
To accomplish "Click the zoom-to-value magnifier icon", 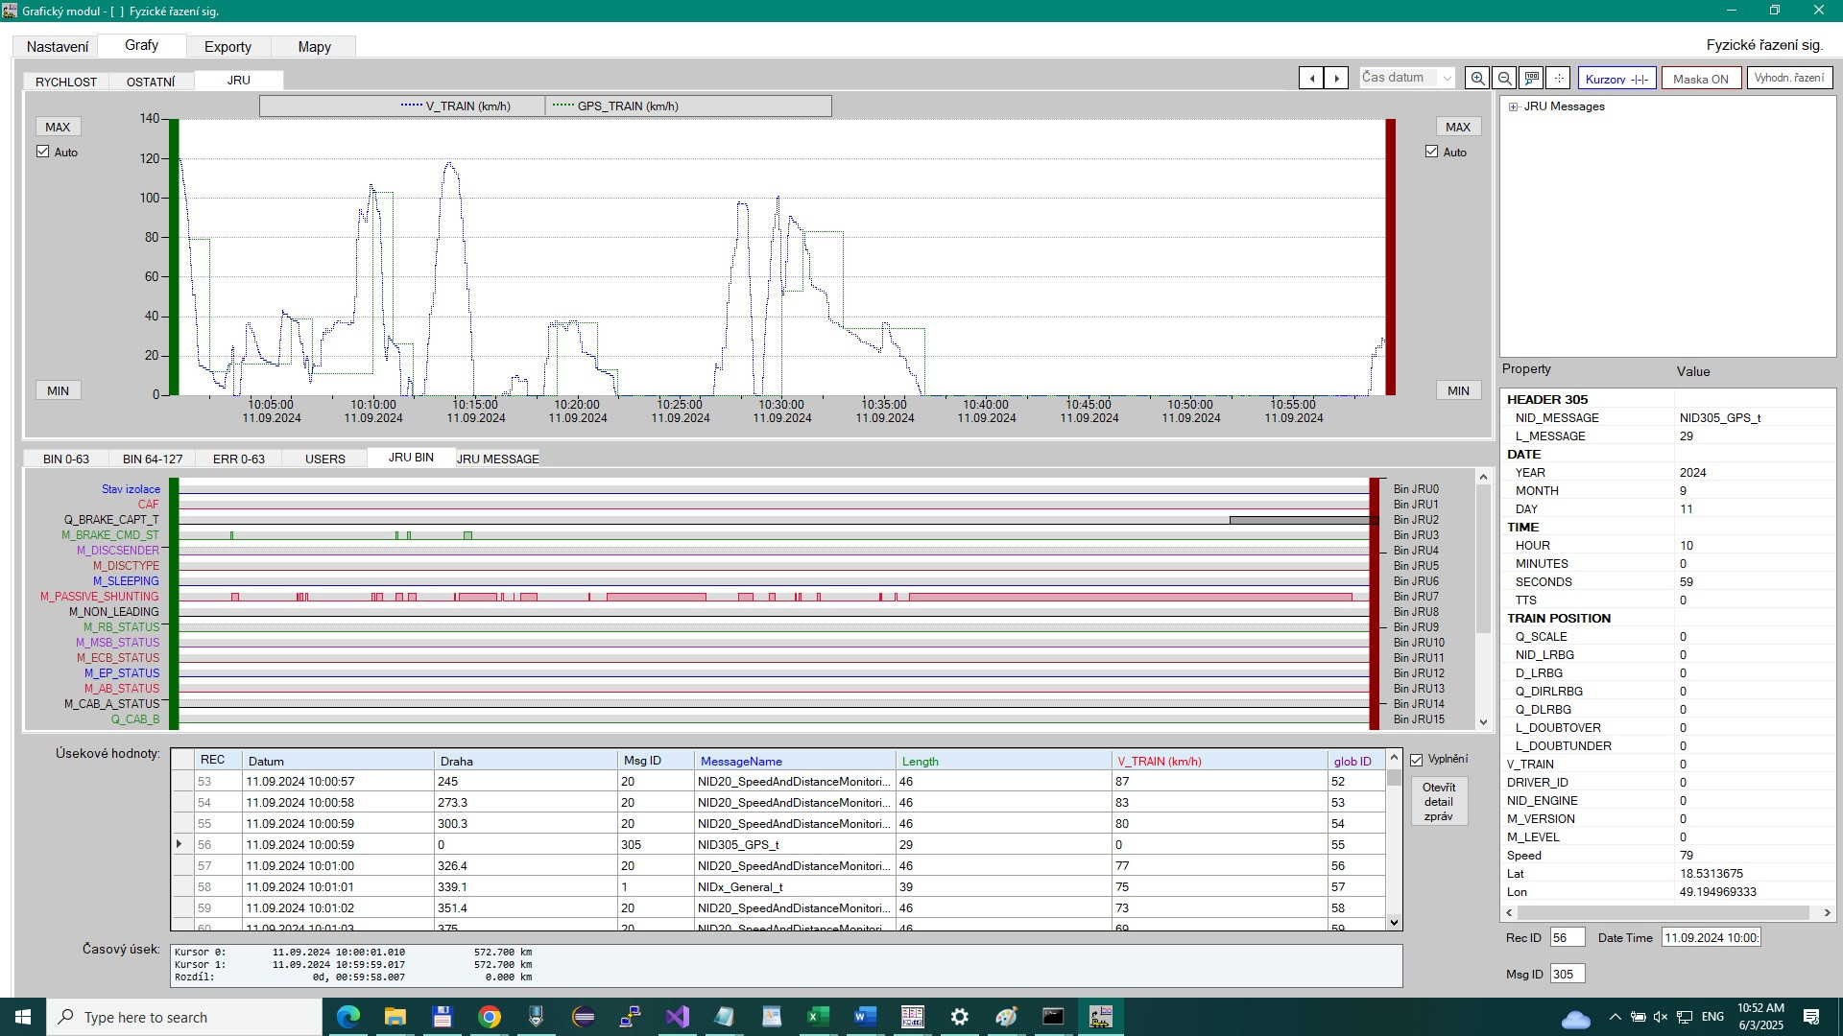I will tap(1531, 79).
